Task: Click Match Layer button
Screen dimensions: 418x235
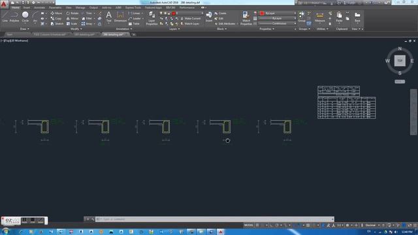Action: (190, 23)
